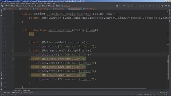
Task: Open the Project tool window sidebar button
Action: (x=1, y=13)
